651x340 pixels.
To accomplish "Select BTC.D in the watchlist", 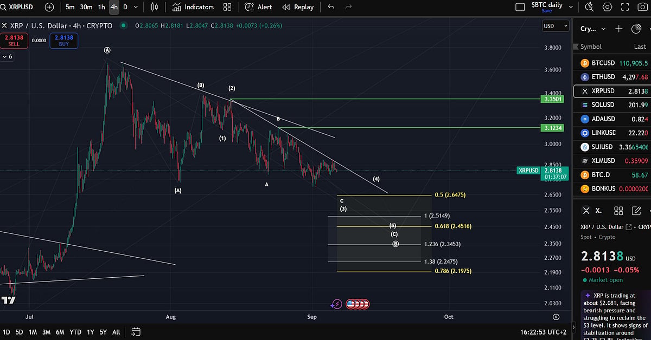I will [x=612, y=175].
